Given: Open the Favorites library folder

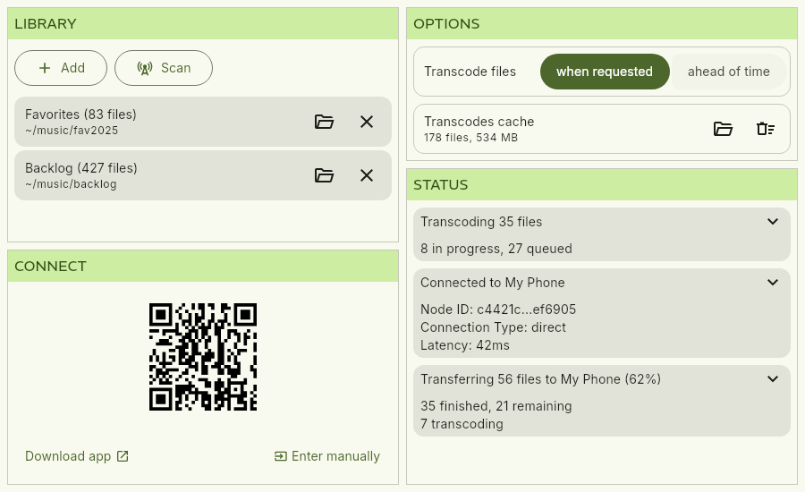Looking at the screenshot, I should [x=324, y=122].
